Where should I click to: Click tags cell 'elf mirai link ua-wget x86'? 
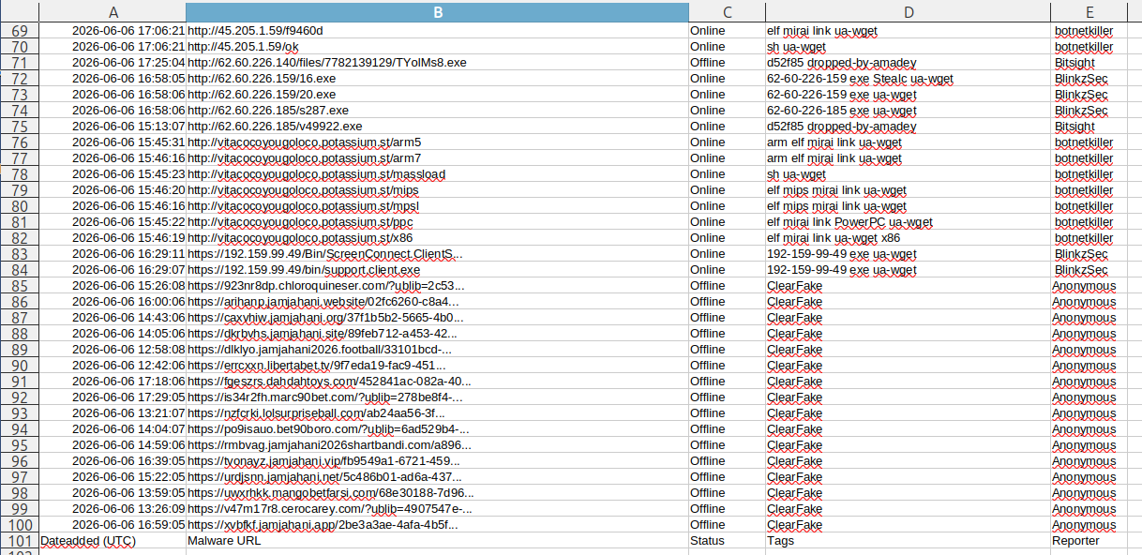(x=907, y=238)
